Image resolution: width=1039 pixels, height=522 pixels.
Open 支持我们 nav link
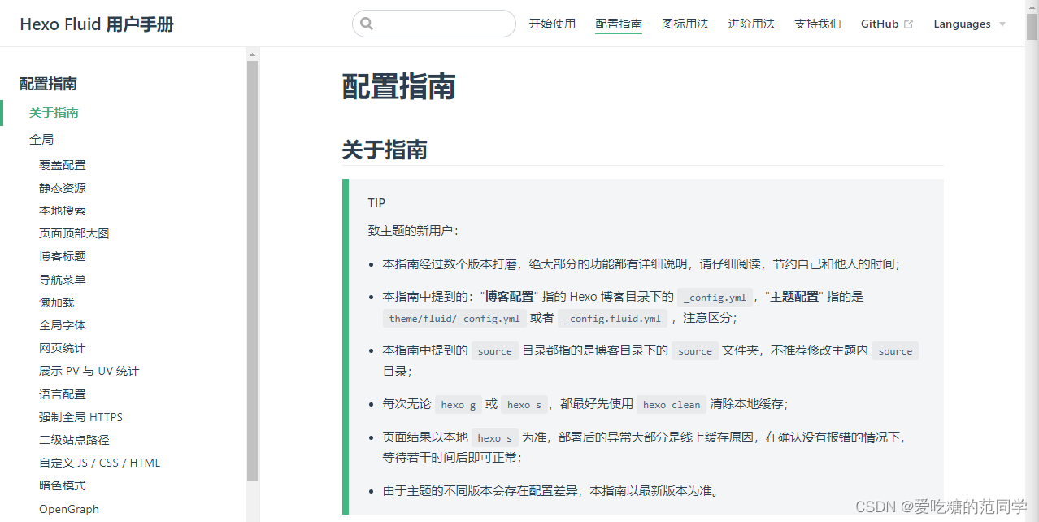coord(818,24)
